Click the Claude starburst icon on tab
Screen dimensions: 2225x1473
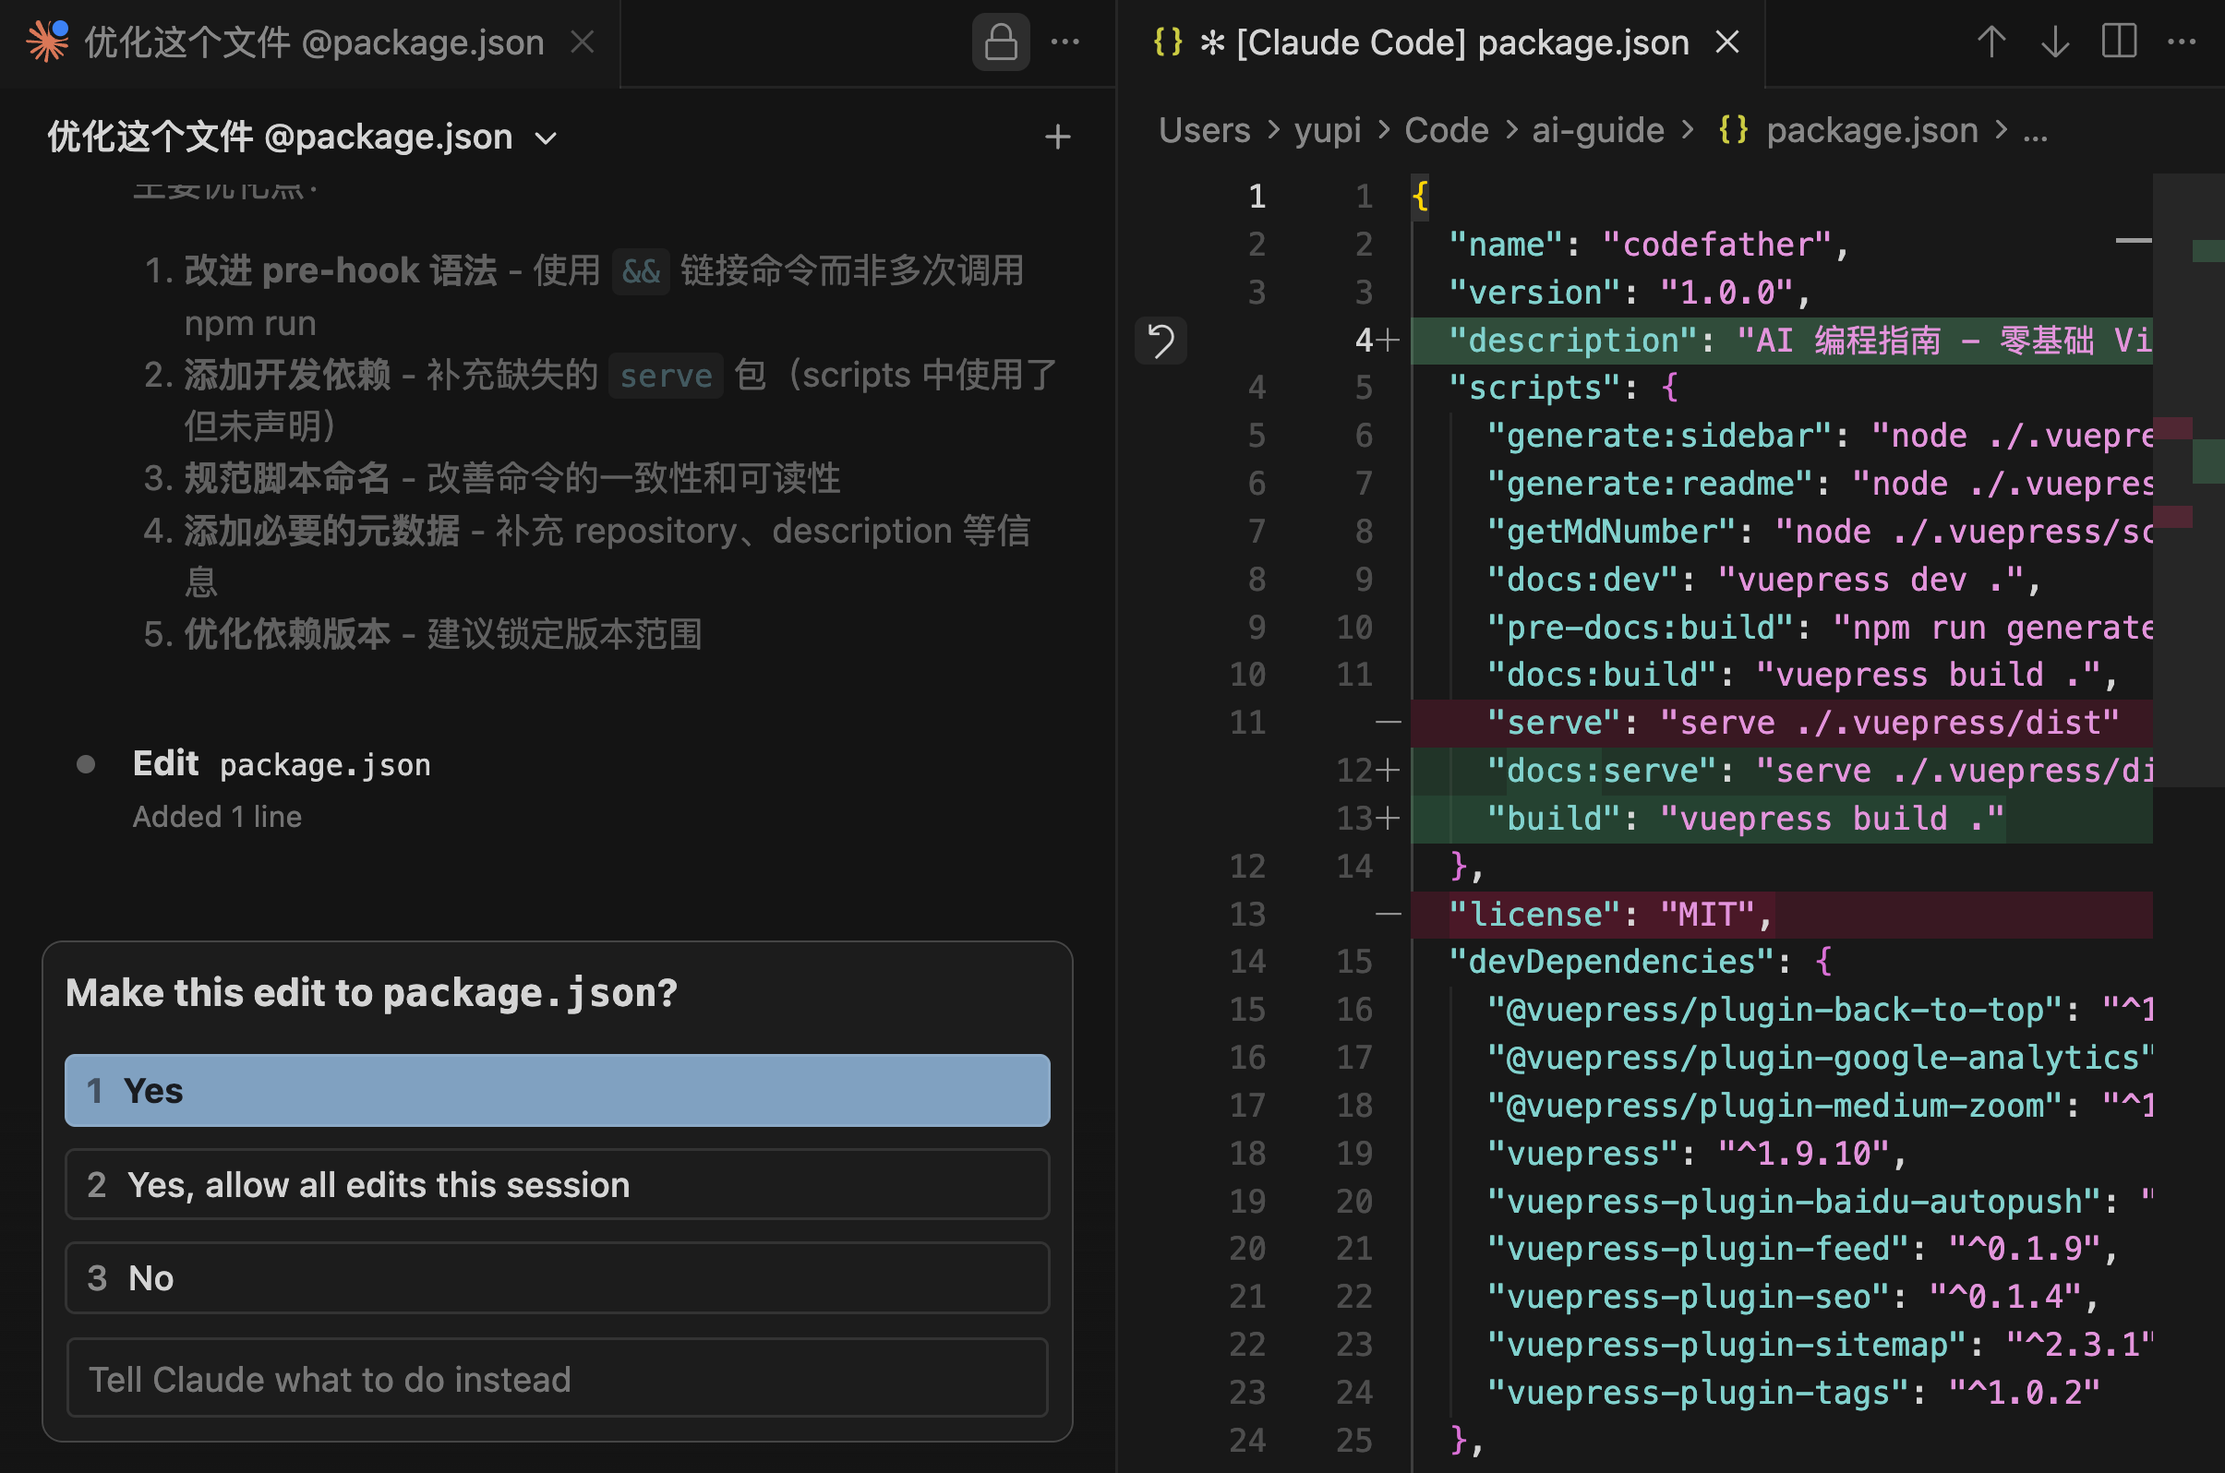pos(48,42)
